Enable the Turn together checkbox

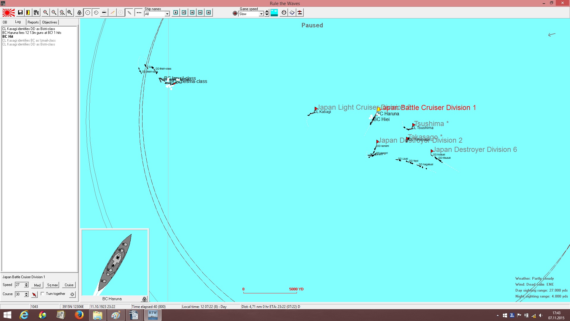tap(42, 294)
